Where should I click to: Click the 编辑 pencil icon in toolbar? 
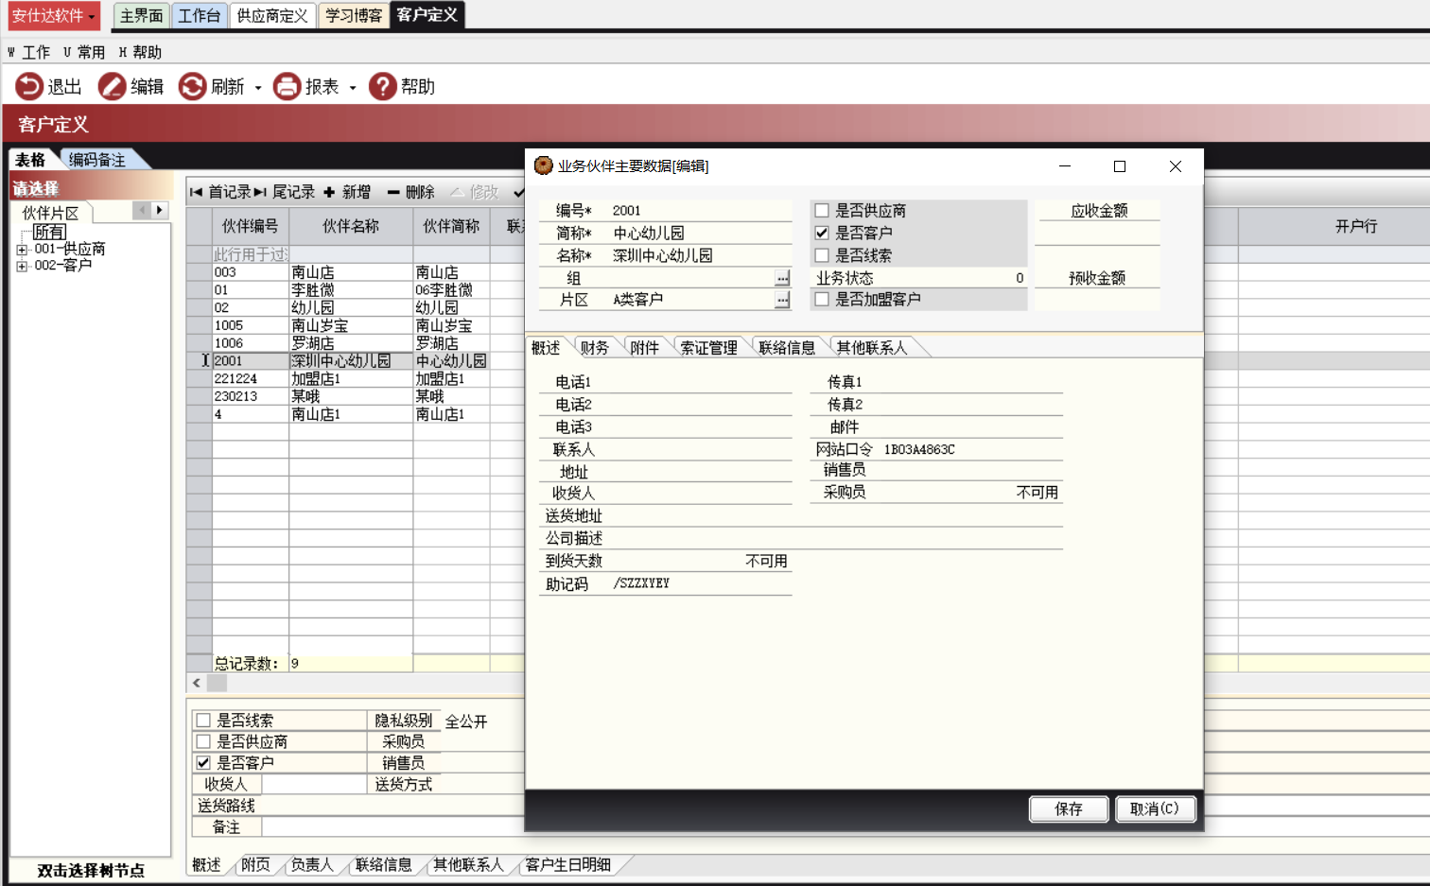[x=112, y=86]
